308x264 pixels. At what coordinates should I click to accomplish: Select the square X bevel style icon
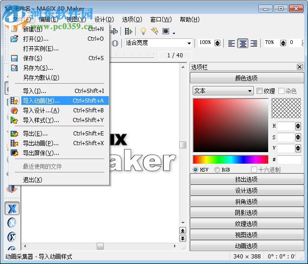click(12, 209)
